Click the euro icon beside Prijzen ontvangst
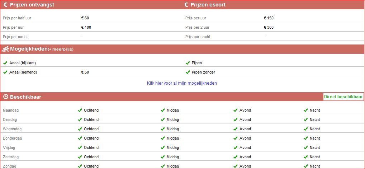 coord(5,5)
